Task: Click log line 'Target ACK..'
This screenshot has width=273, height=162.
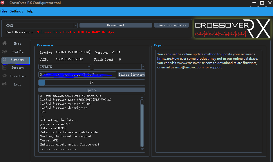Action: [50, 140]
